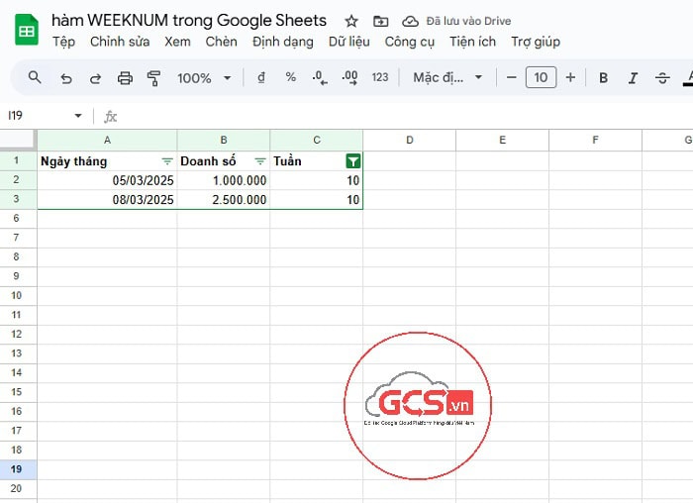
Task: Select column D header
Action: click(409, 140)
